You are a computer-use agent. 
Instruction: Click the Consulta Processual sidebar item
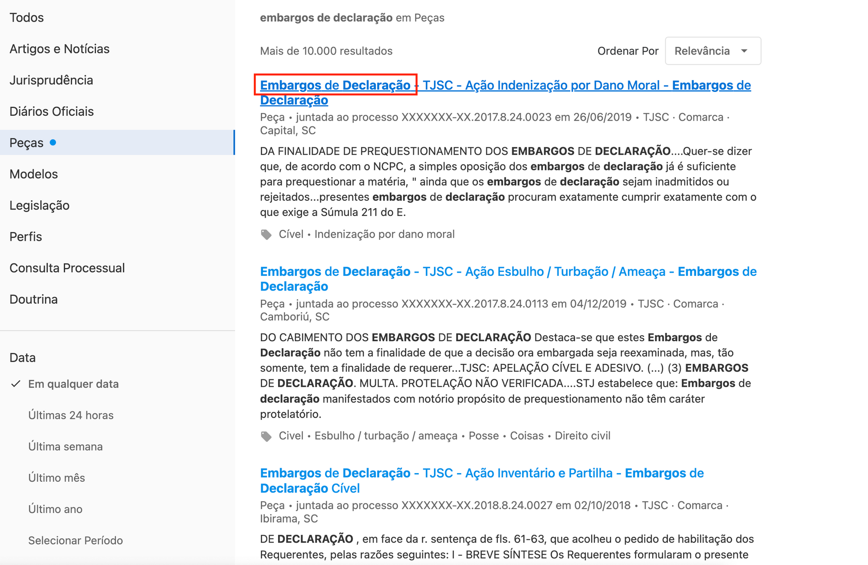[x=67, y=268]
